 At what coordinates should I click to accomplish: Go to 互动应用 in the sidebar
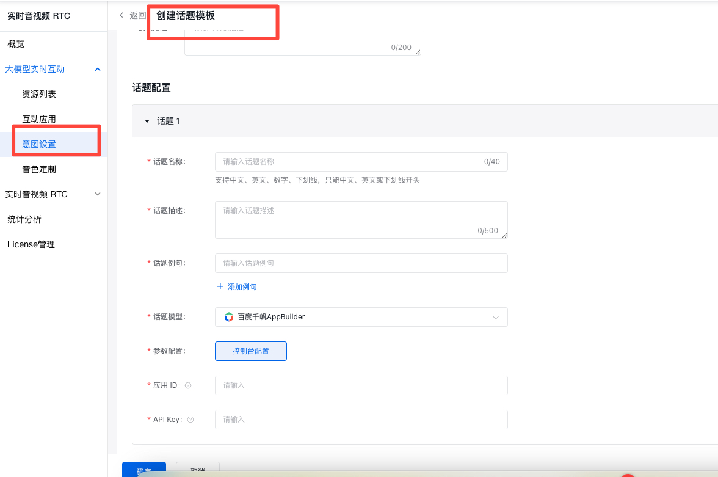(39, 119)
